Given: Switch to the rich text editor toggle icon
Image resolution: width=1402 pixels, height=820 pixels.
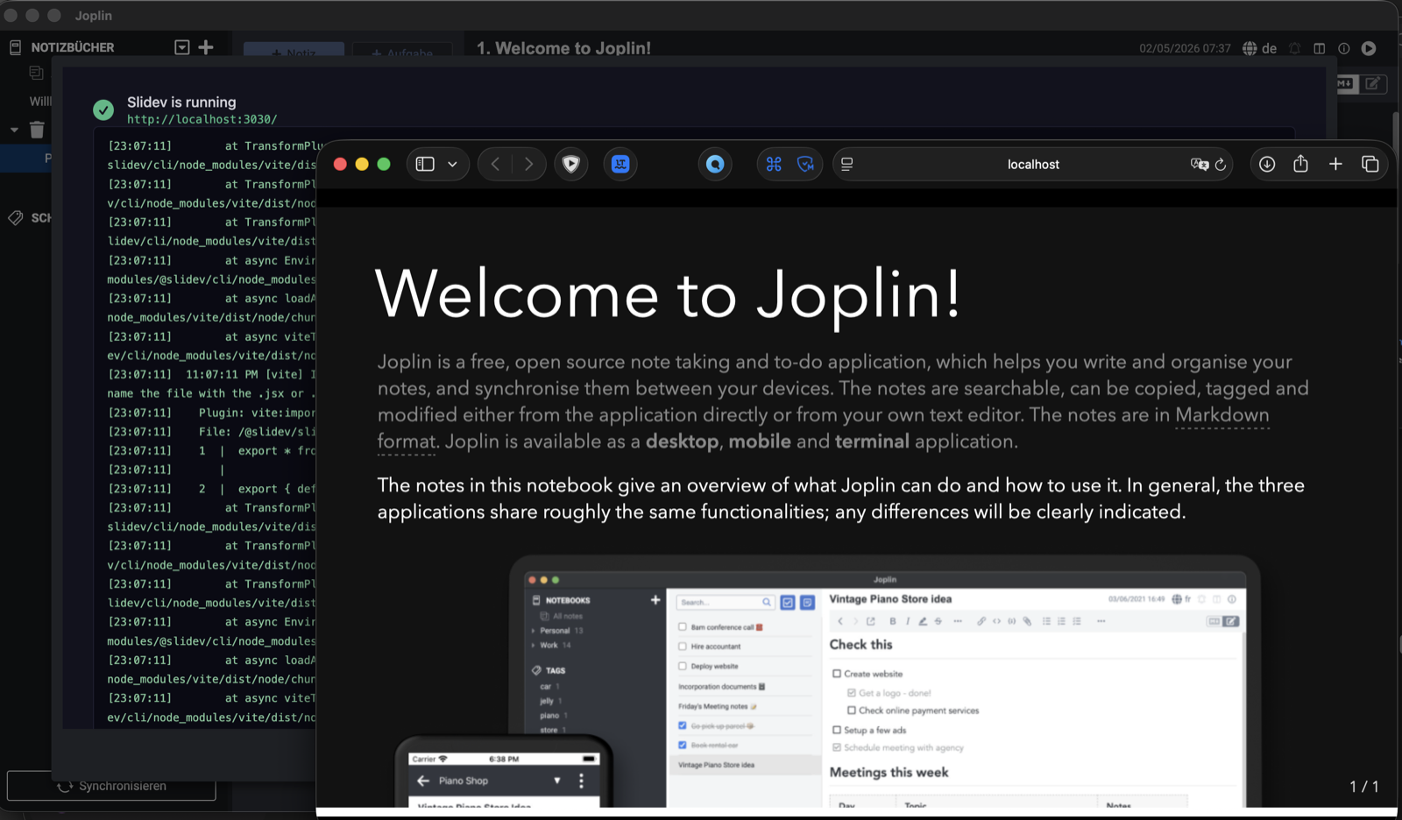Looking at the screenshot, I should pyautogui.click(x=1373, y=83).
